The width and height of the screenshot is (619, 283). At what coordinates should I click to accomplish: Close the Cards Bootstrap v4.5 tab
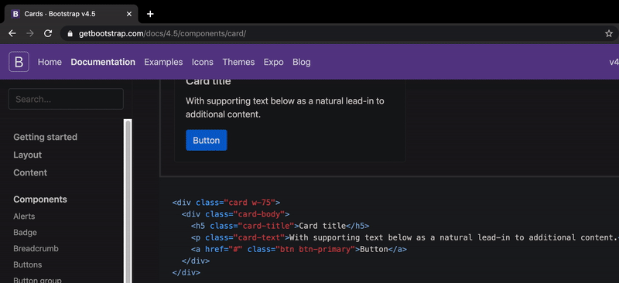pos(129,14)
